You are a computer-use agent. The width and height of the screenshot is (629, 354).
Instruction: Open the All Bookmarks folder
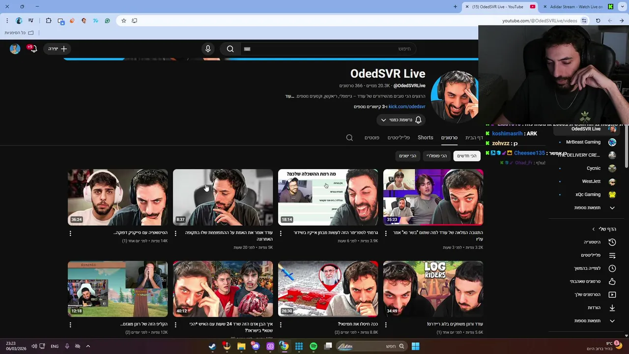(19, 32)
